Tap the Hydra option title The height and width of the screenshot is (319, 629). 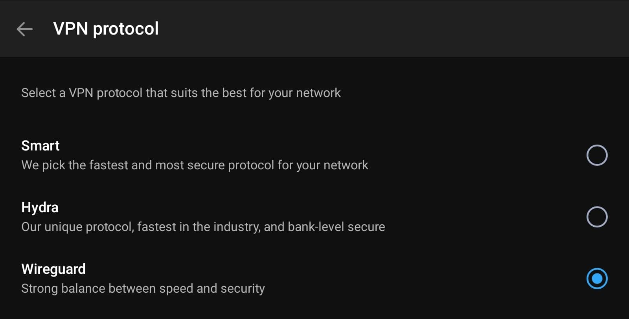tap(40, 207)
